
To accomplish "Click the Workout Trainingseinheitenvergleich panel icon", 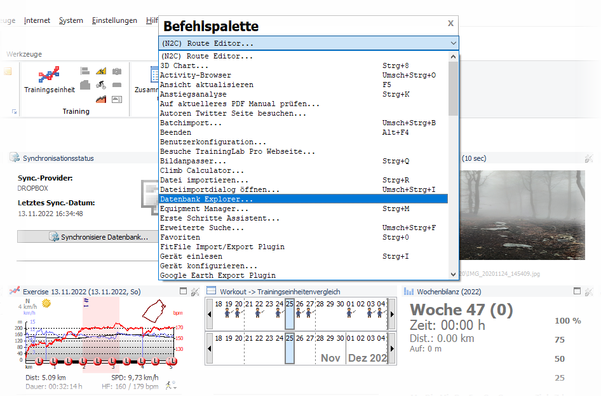I will click(x=211, y=290).
